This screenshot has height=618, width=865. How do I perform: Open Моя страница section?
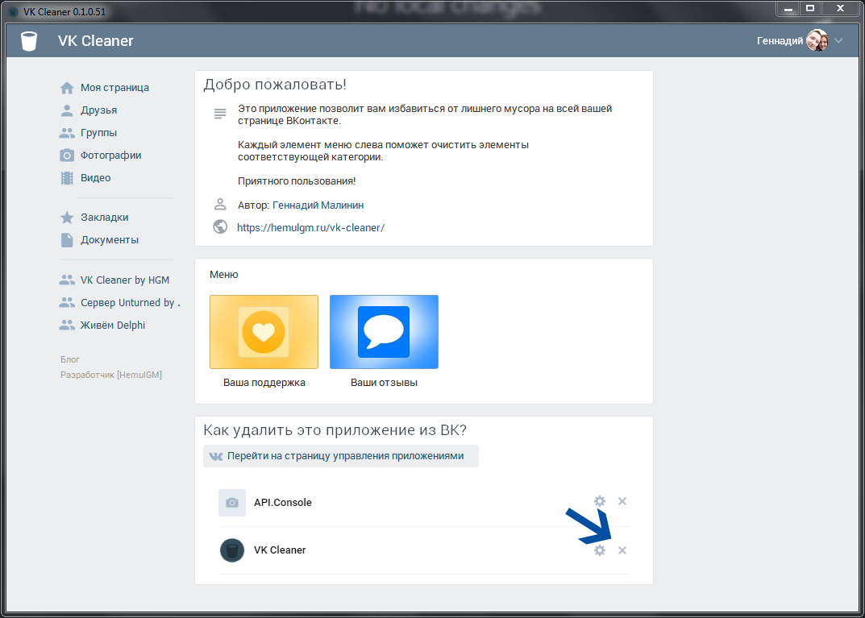pos(114,88)
